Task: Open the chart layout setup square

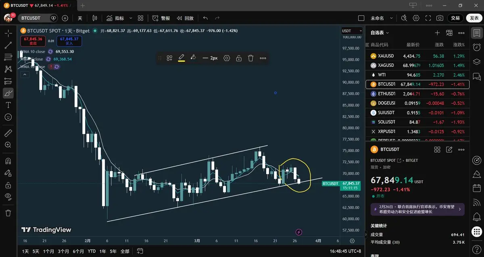Action: (361, 18)
